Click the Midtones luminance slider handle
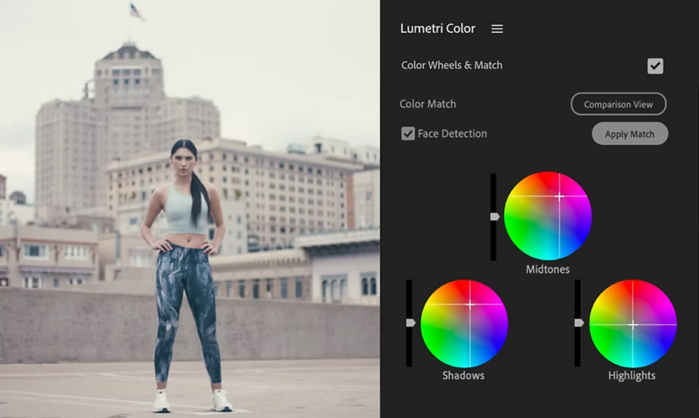This screenshot has width=699, height=418. tap(495, 217)
